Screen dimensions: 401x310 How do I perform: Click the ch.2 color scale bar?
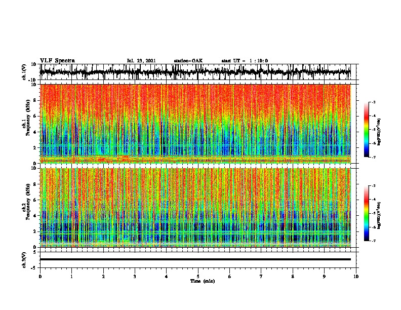[x=367, y=213]
